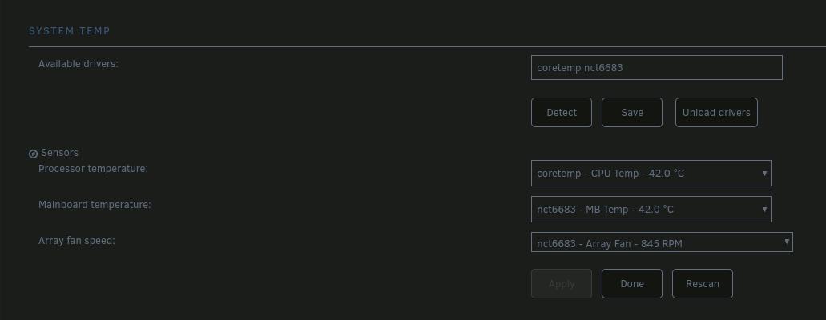The height and width of the screenshot is (320, 826).
Task: Click the 'Processor temperature:' label
Action: tap(93, 169)
